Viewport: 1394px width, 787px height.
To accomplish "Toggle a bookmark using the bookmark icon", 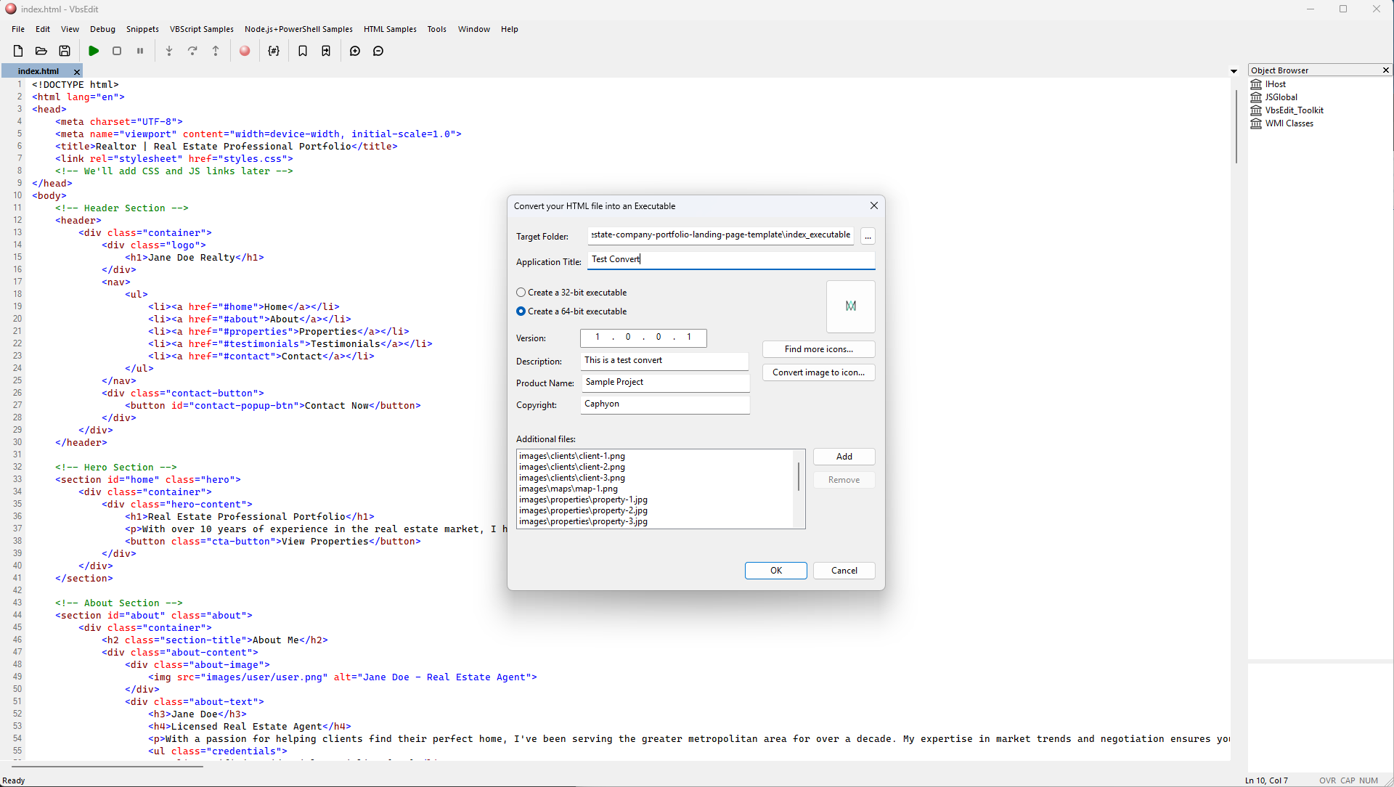I will pos(303,51).
